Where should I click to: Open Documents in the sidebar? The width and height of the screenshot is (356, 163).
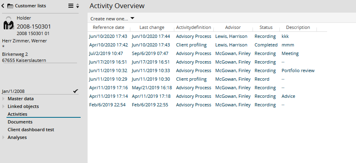tap(20, 122)
